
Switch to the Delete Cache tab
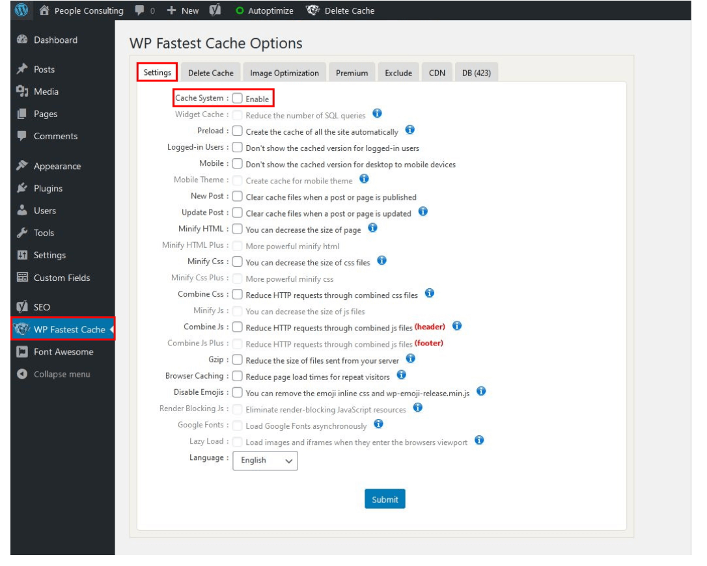tap(210, 73)
